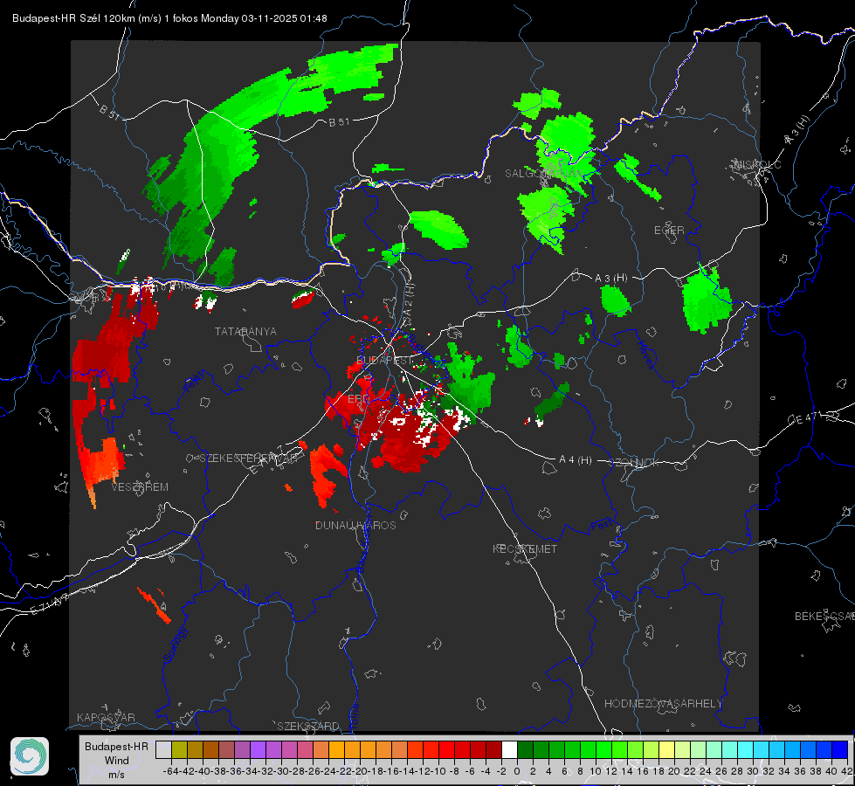The width and height of the screenshot is (855, 786).
Task: Click the image title 'Budapest-HR Szél 120km (m/s)'
Action: pos(86,18)
